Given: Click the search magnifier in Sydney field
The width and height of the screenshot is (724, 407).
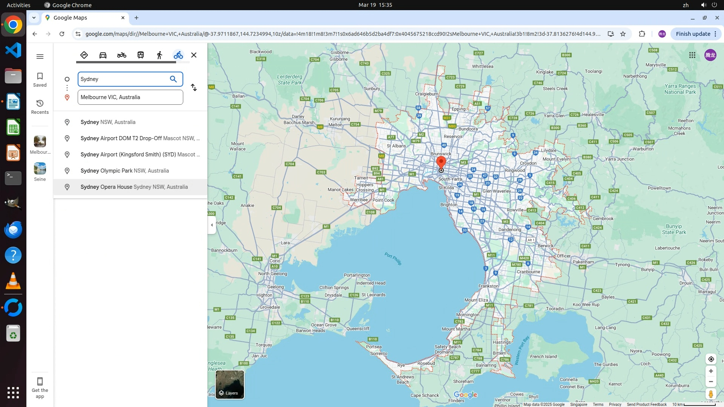Looking at the screenshot, I should pos(173,79).
